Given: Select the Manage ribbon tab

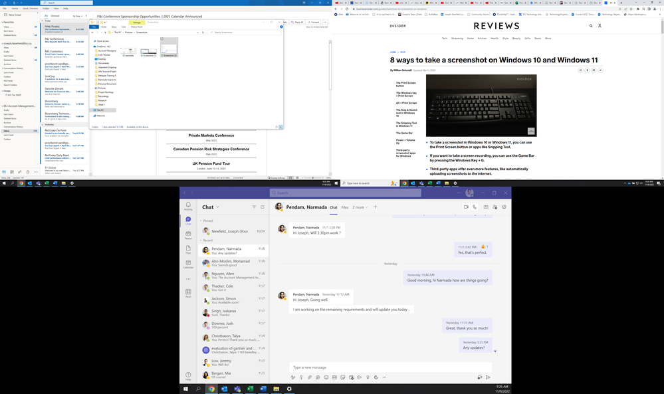Looking at the screenshot, I should click(138, 22).
